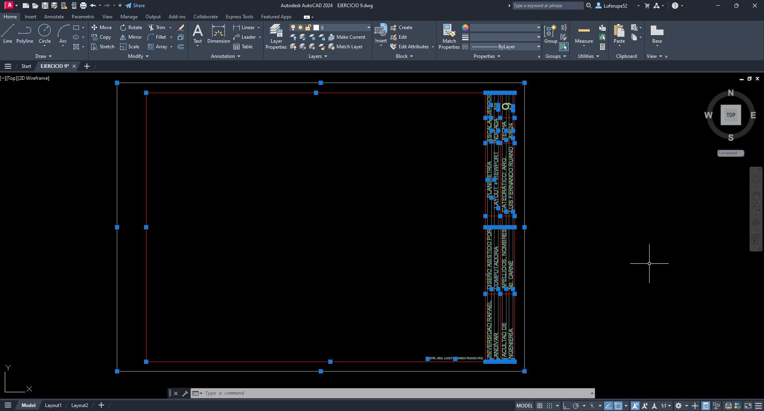The image size is (764, 411).
Task: Activate the Fillet tool
Action: [157, 37]
